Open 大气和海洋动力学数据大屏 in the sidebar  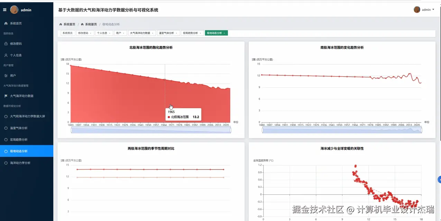[x=27, y=116]
